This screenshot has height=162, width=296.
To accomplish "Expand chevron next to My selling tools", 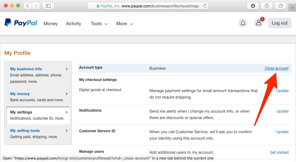I will [x=67, y=131].
